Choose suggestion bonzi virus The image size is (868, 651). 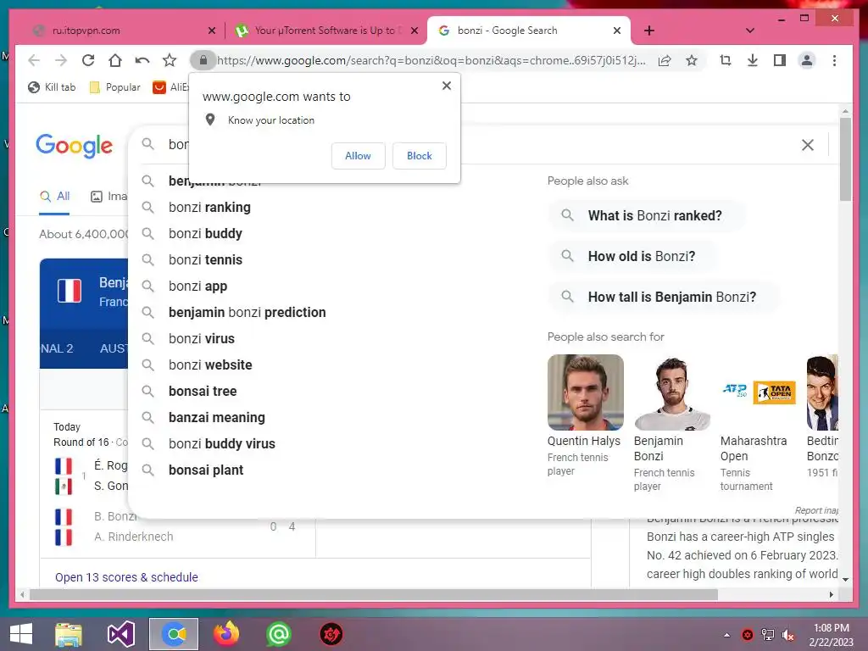[x=202, y=339]
